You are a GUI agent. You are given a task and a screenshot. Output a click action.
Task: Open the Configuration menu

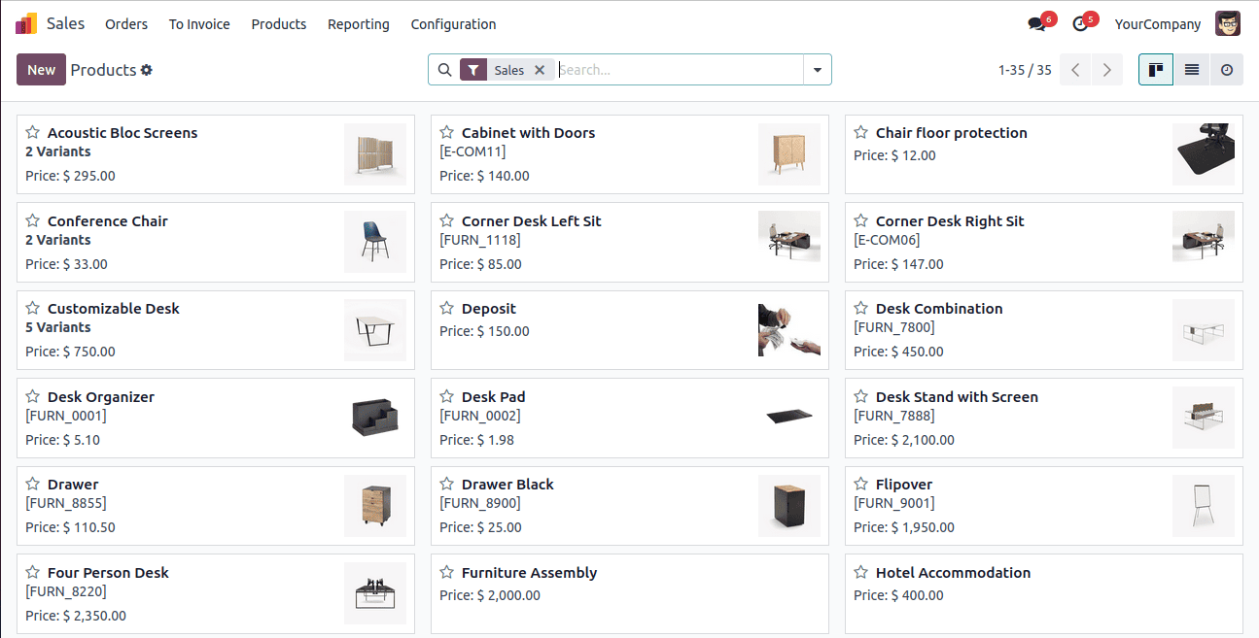(x=453, y=24)
